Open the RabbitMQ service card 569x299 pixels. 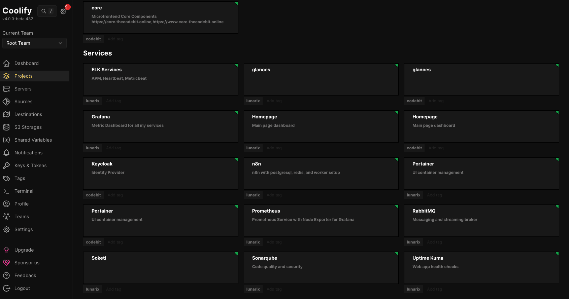(481, 221)
